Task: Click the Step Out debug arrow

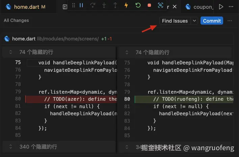Action: pyautogui.click(x=115, y=5)
